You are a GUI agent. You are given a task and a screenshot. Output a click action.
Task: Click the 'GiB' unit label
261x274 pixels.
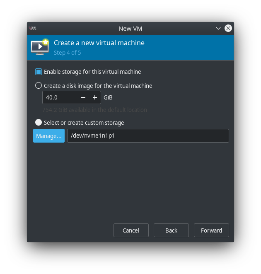click(108, 97)
